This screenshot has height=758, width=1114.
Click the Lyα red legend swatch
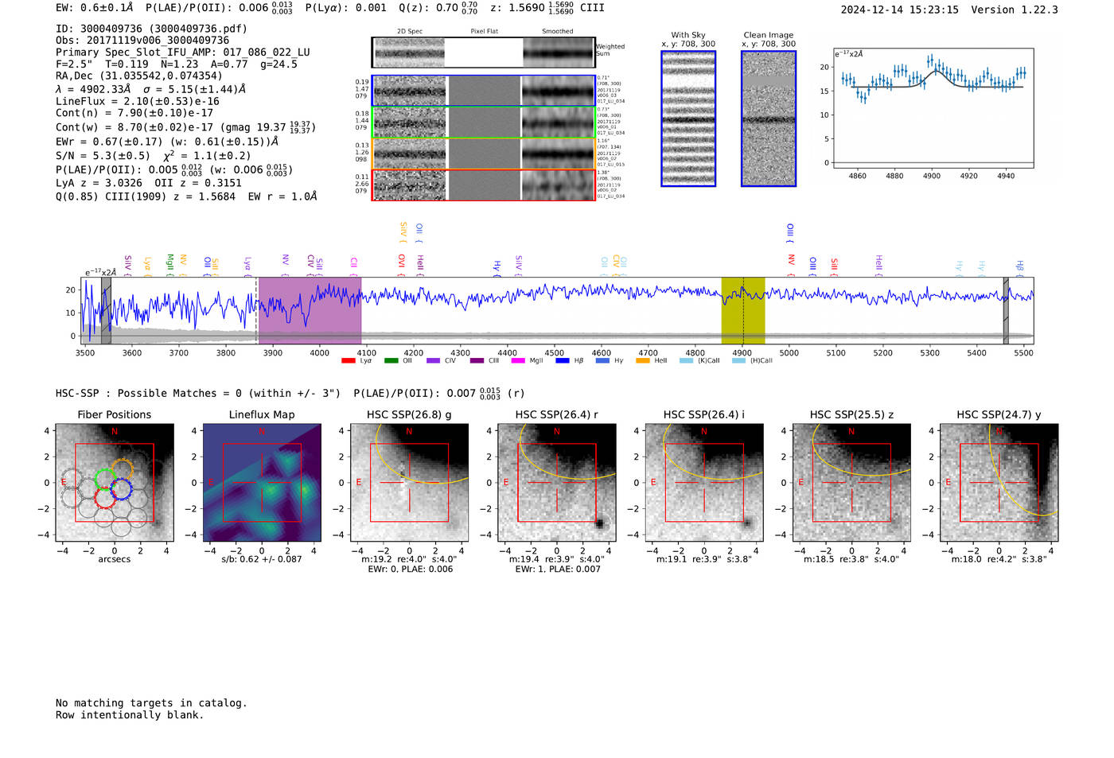[348, 360]
